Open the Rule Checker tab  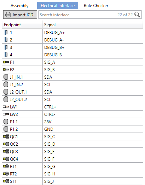pos(96,6)
